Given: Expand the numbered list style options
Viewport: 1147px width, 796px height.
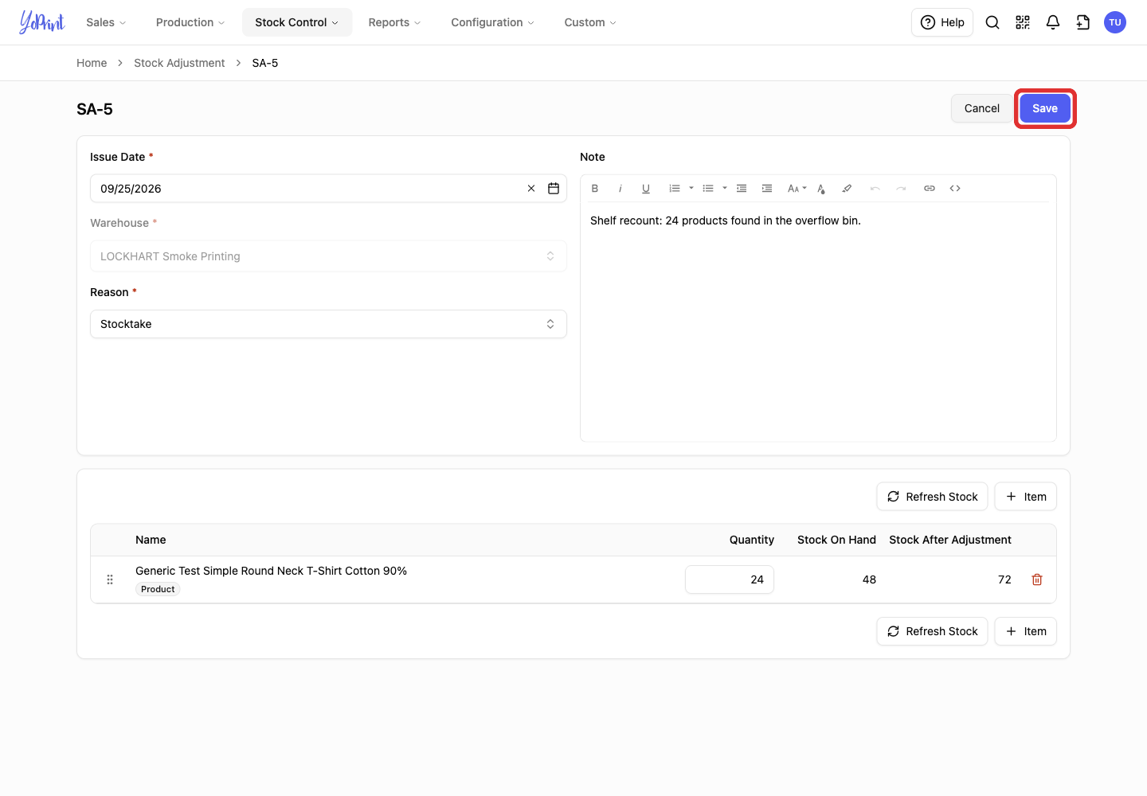Looking at the screenshot, I should coord(691,189).
